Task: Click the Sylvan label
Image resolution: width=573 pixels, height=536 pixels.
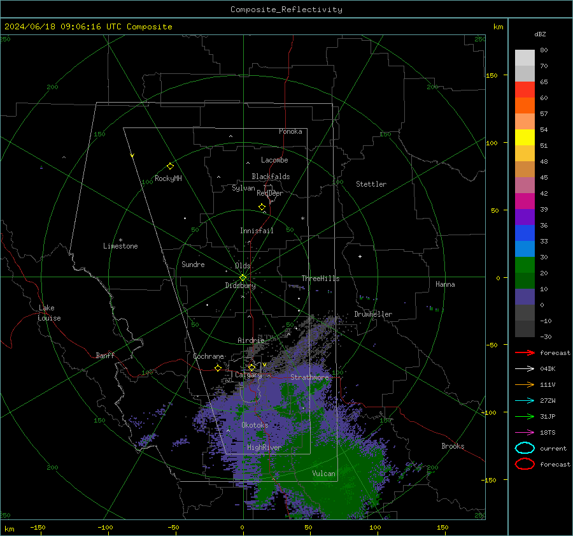Action: (x=243, y=188)
